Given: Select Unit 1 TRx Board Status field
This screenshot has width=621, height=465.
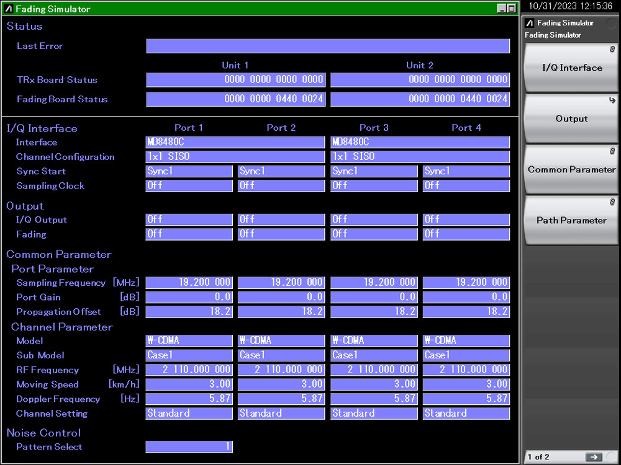Looking at the screenshot, I should [x=235, y=80].
